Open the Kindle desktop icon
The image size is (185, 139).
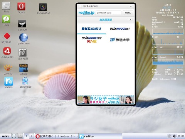24,68
